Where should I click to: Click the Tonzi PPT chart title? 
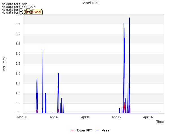coord(90,3)
